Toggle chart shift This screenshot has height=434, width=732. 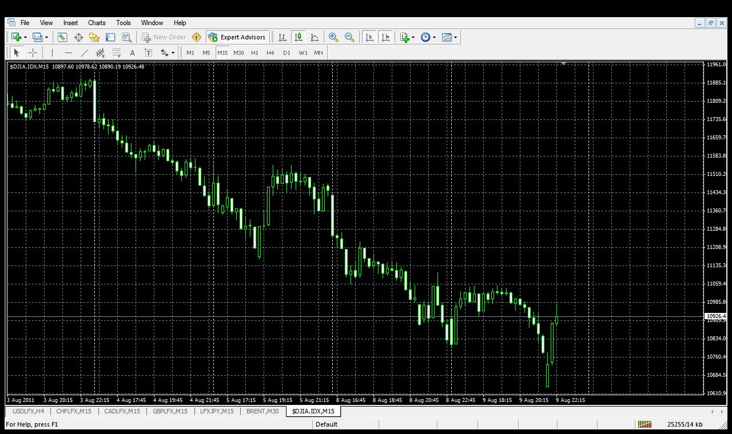tap(385, 37)
